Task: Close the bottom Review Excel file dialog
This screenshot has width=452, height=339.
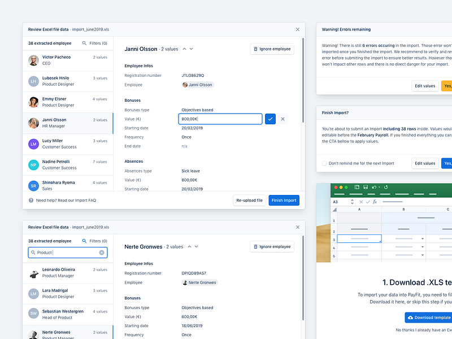Action: click(x=298, y=227)
